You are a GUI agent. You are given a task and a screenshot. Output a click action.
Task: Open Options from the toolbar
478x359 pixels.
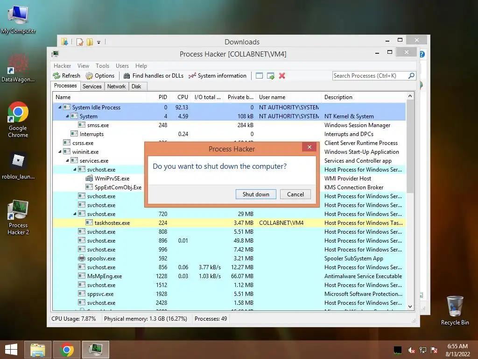click(100, 76)
